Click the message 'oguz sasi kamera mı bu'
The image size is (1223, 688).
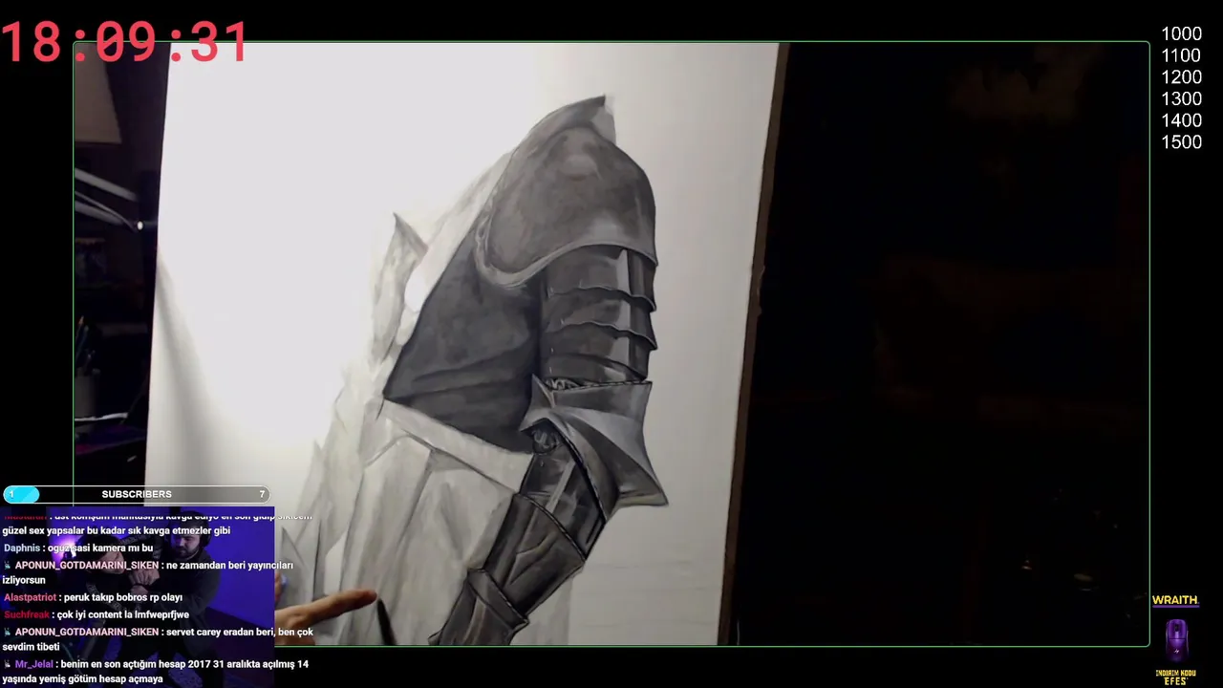click(x=100, y=548)
